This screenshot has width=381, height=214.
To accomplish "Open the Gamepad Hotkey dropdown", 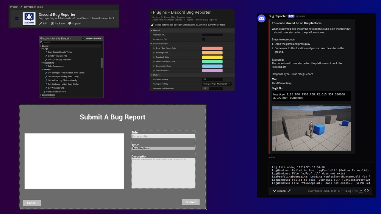I will [217, 84].
